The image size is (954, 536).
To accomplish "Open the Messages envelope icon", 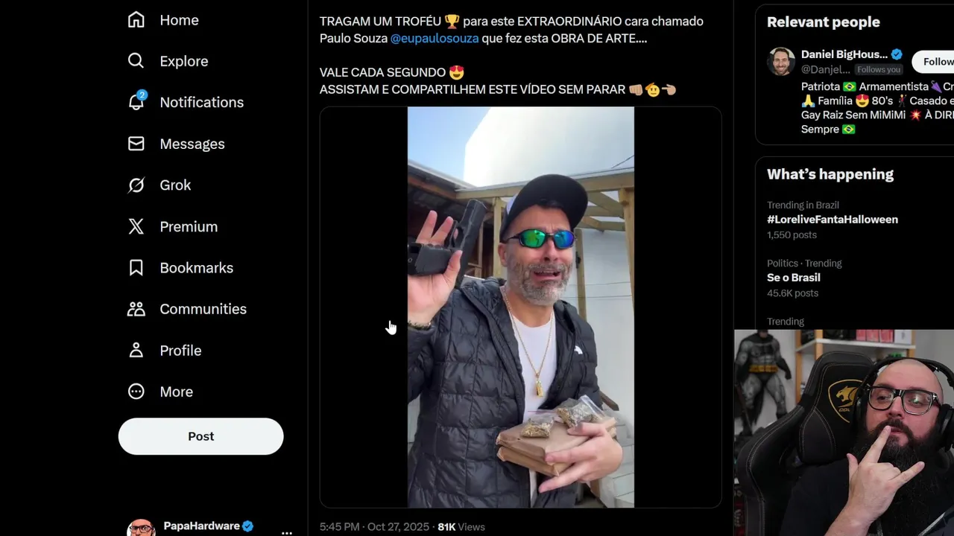I will (136, 144).
